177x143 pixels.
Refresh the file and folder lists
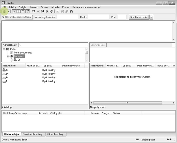(34, 11)
